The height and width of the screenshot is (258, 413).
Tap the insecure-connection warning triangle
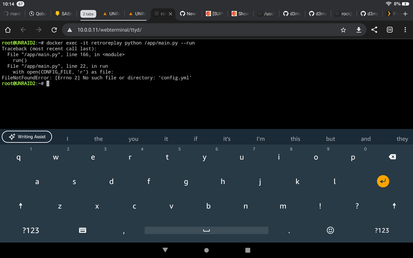[70, 30]
